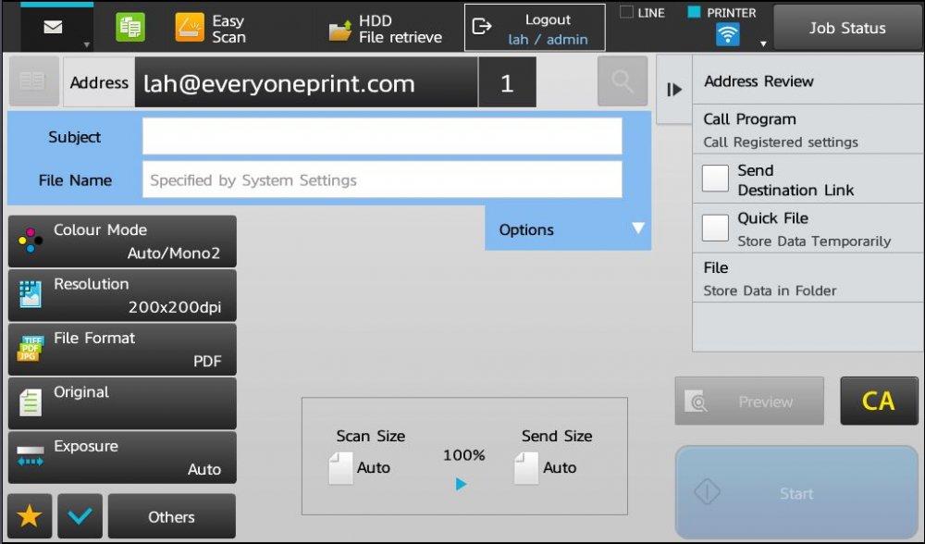Log out of lah / admin
This screenshot has height=544, width=925.
pyautogui.click(x=535, y=28)
